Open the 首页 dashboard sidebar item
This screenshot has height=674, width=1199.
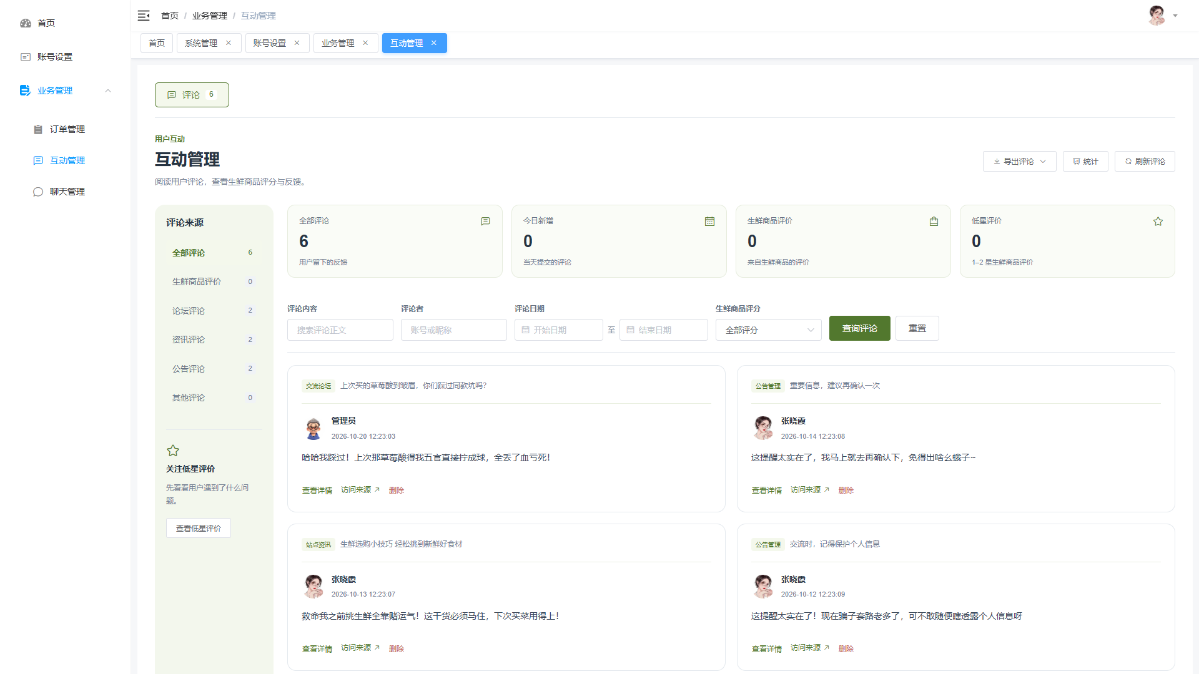coord(65,23)
